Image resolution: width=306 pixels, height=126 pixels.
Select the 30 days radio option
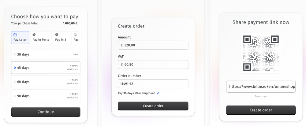click(15, 54)
